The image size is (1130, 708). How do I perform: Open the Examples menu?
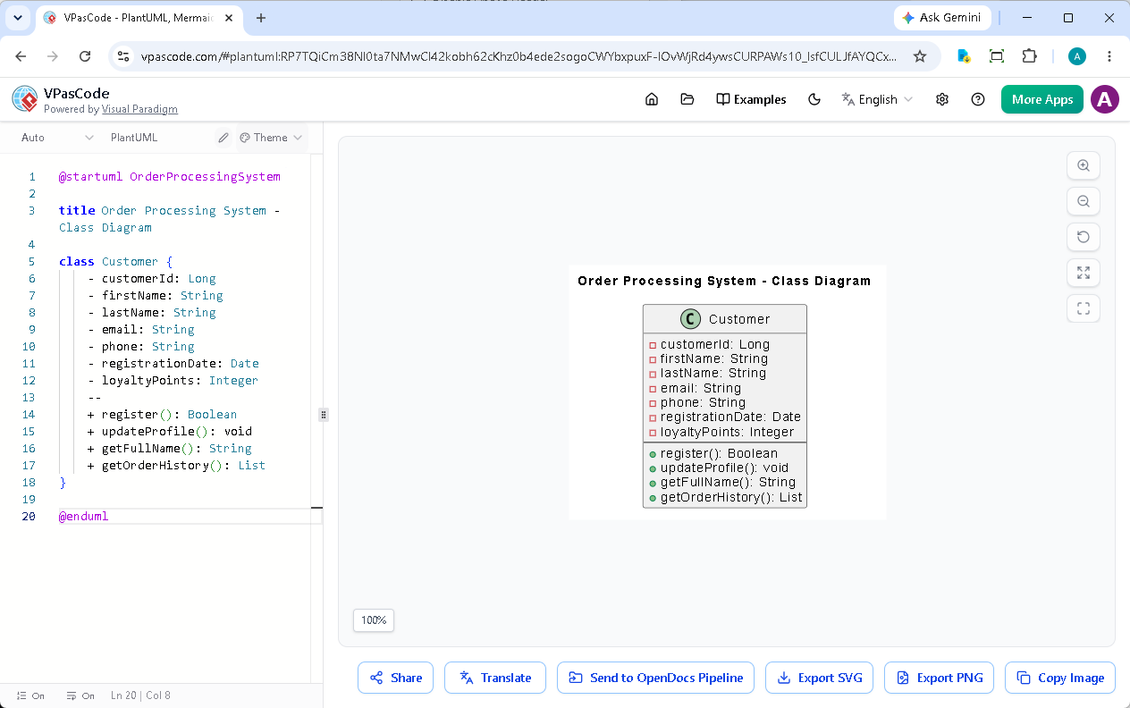click(751, 99)
